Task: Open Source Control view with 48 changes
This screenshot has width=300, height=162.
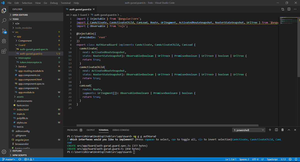Action: (x=4, y=31)
